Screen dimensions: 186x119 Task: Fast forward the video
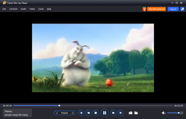(113, 113)
